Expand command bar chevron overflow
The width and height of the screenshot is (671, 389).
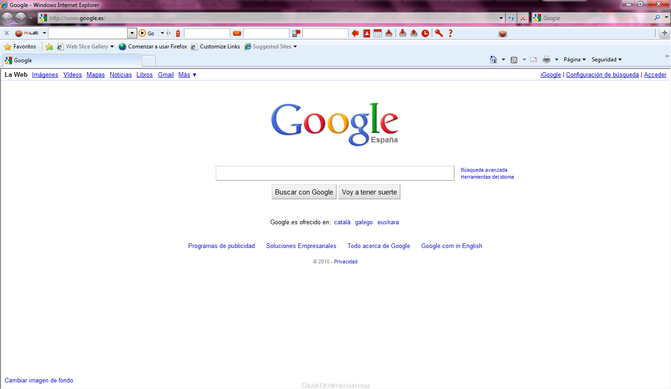coord(667,56)
